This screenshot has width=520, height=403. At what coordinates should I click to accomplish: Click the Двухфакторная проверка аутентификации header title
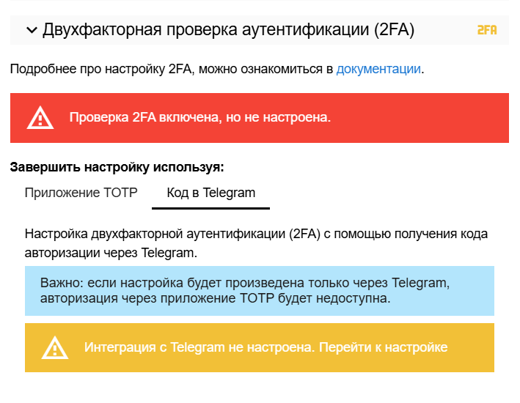[229, 30]
